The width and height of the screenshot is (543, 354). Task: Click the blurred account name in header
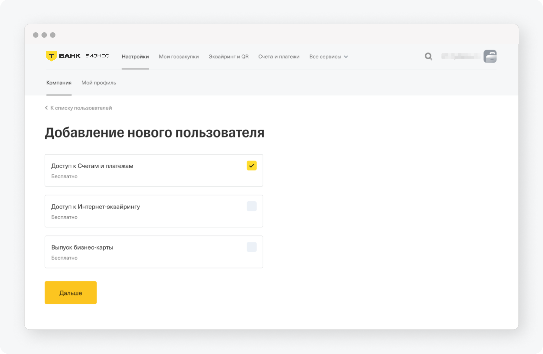click(461, 57)
